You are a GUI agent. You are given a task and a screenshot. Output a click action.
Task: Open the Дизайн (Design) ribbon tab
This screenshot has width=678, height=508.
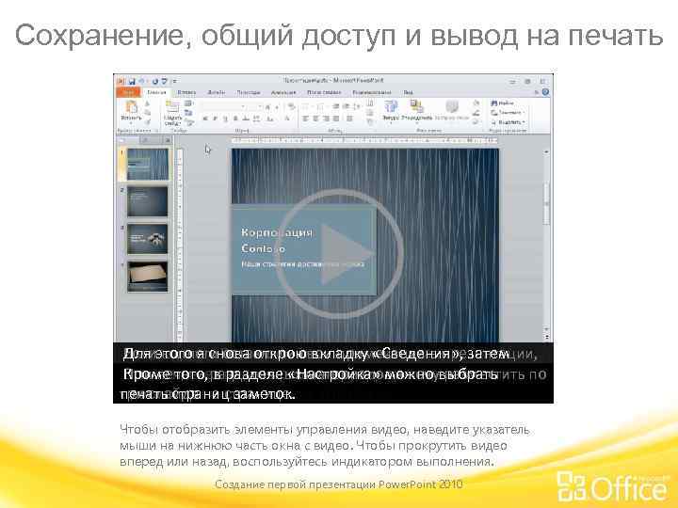point(217,92)
